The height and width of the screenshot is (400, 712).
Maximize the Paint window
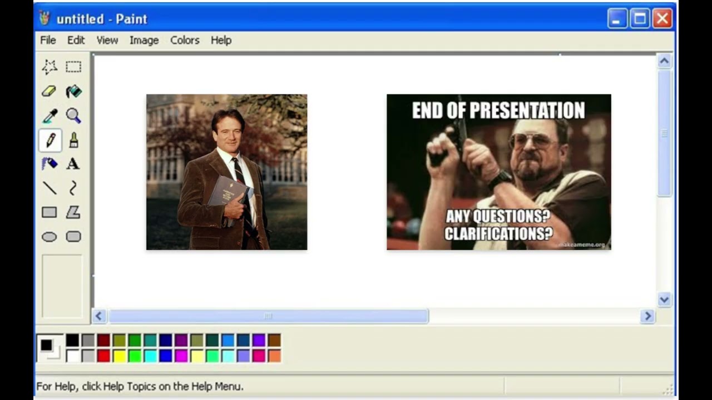click(640, 19)
